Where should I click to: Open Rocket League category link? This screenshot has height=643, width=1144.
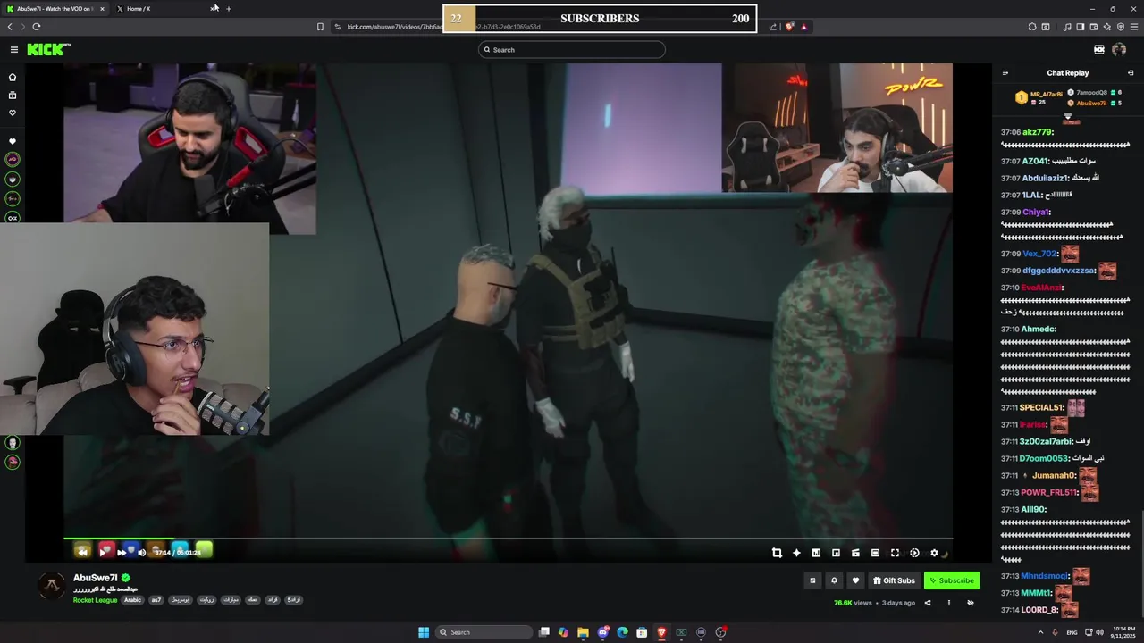point(95,600)
